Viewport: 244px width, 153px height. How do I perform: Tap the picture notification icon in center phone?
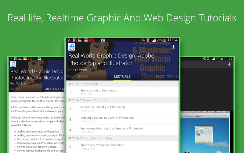(80, 40)
